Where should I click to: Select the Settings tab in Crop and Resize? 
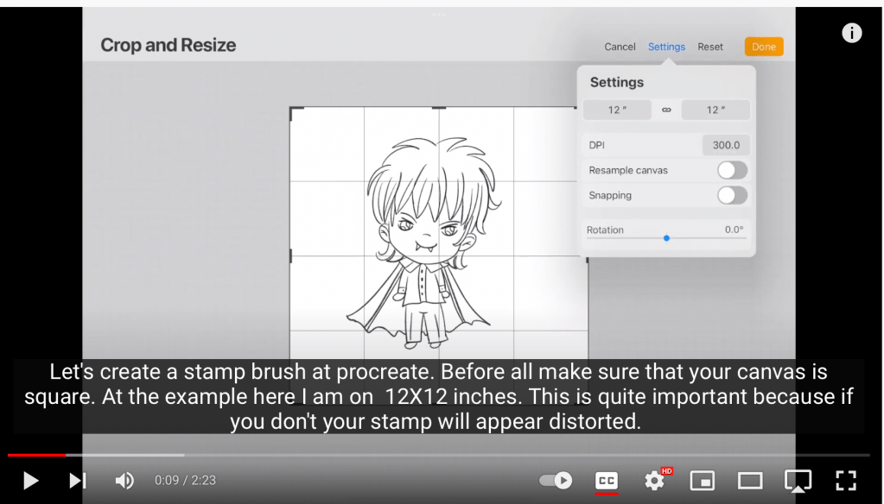click(x=665, y=47)
